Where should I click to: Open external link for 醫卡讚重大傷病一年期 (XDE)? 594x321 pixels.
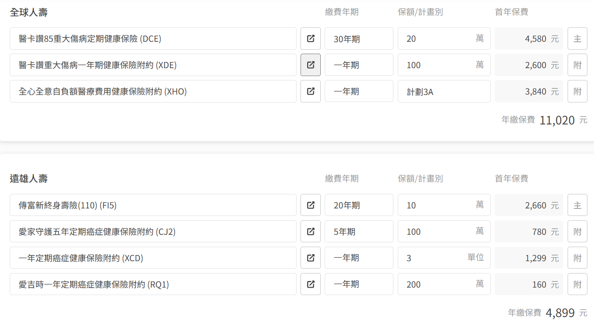point(311,65)
